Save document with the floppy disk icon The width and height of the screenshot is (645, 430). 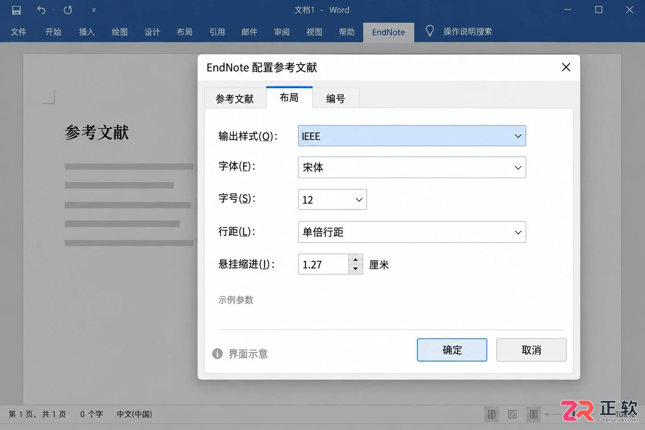(16, 10)
